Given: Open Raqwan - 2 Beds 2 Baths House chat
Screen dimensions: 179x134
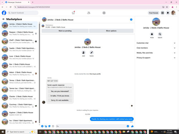Looking at the screenshot, I should click(19, 33).
